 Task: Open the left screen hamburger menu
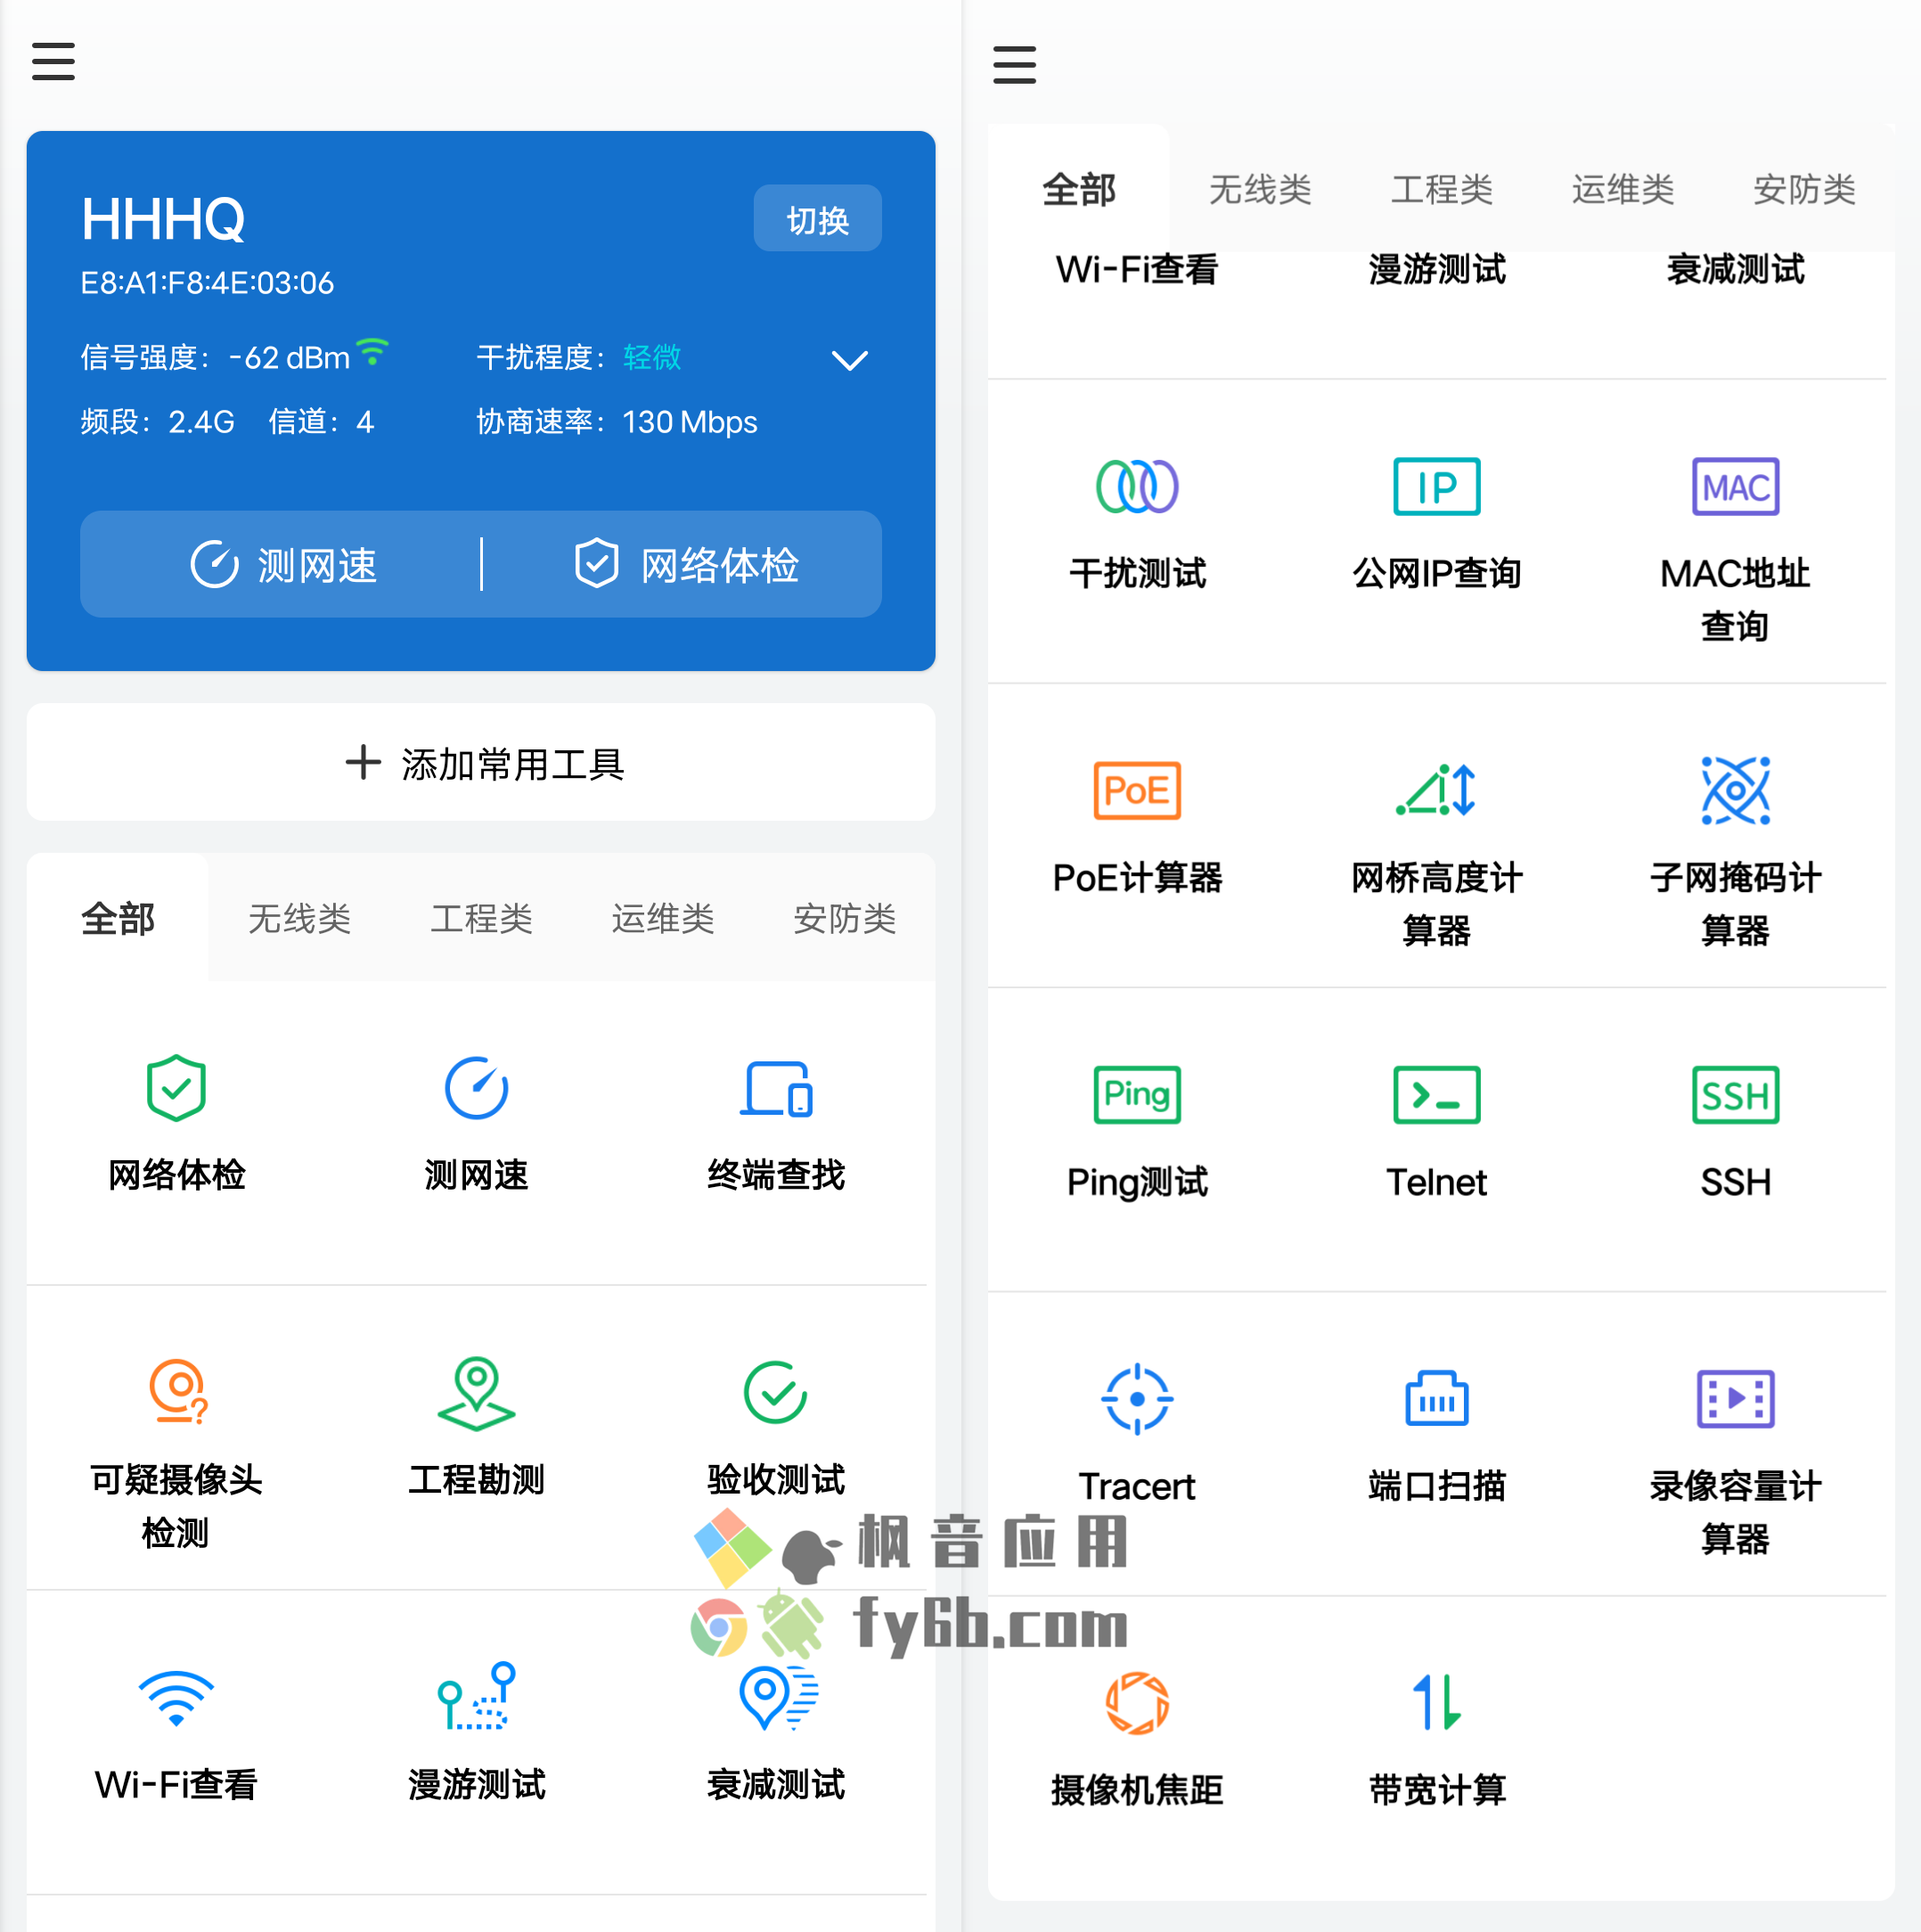point(53,61)
